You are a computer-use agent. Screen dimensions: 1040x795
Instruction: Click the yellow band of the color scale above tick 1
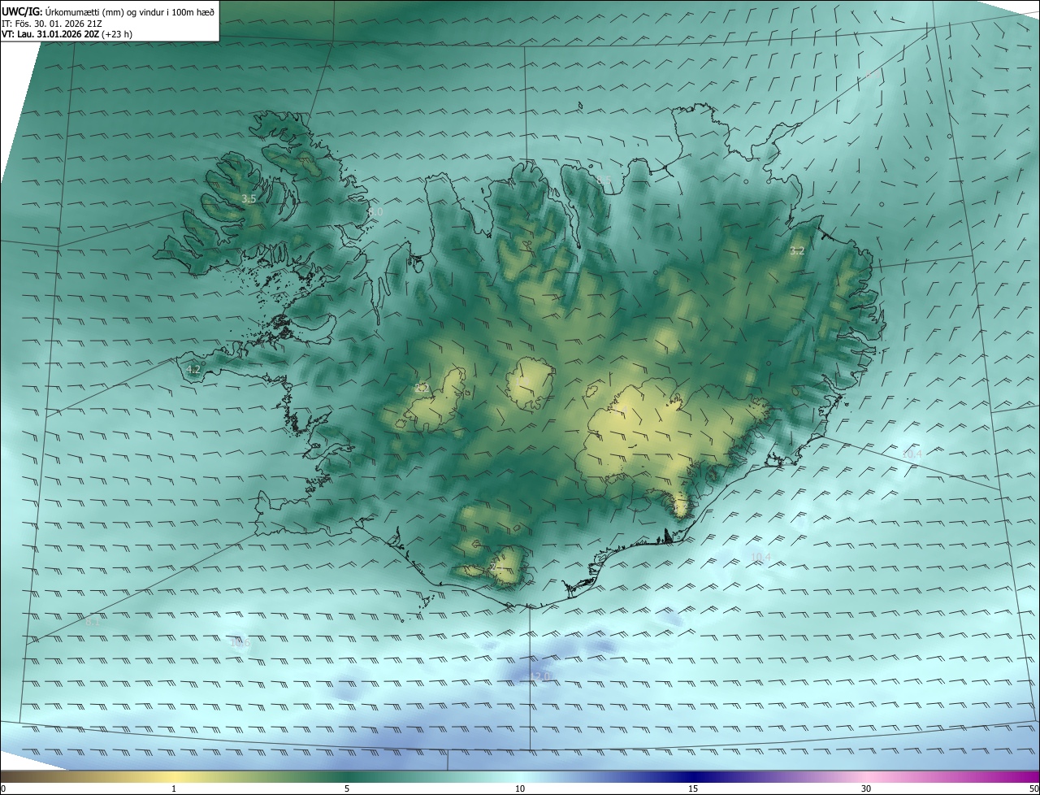click(x=174, y=776)
